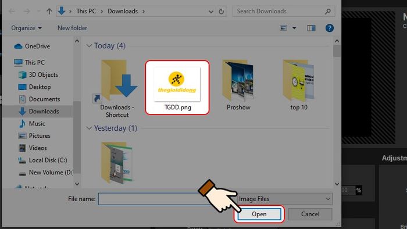This screenshot has width=407, height=229.
Task: Collapse the Today (4) group
Action: (89, 46)
